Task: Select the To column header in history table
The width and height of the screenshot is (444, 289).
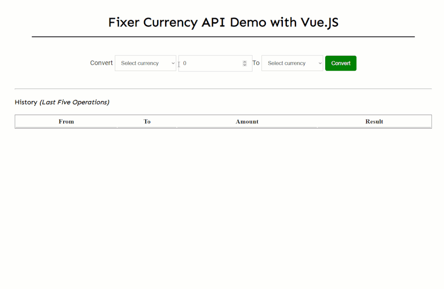Action: [x=147, y=122]
